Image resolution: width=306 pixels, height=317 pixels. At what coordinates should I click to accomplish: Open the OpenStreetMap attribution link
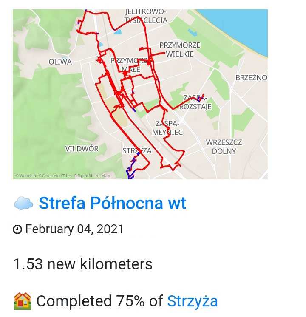[92, 175]
